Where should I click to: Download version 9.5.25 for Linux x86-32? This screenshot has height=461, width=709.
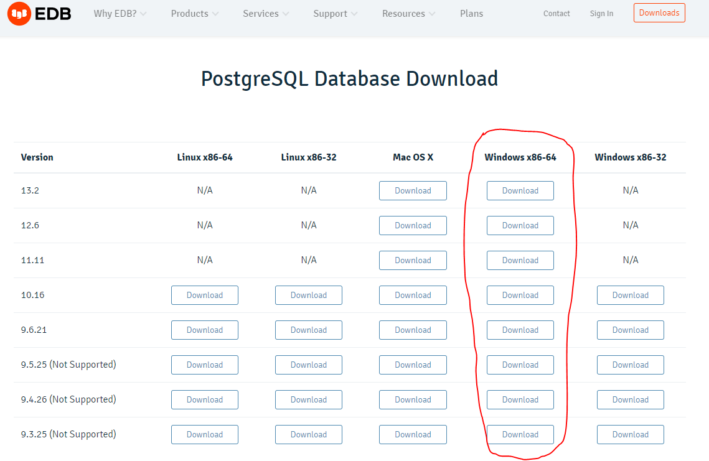tap(308, 365)
